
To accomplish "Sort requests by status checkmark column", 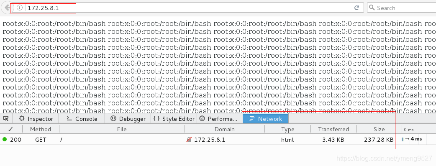I will [11, 129].
